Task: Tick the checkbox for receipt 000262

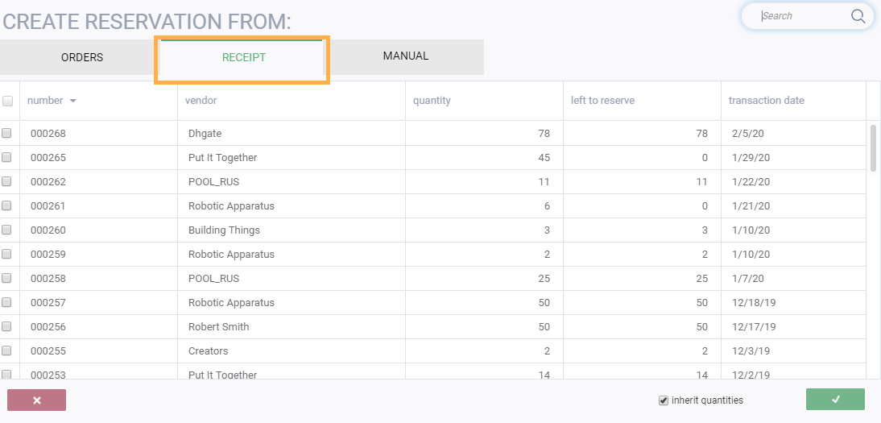Action: (6, 181)
